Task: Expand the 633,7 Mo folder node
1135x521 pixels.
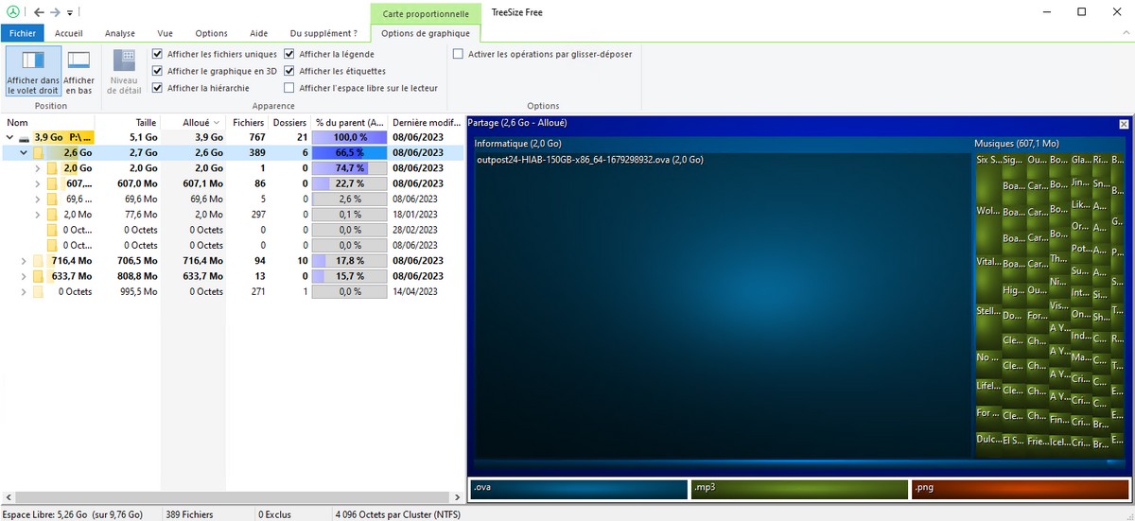Action: 24,276
